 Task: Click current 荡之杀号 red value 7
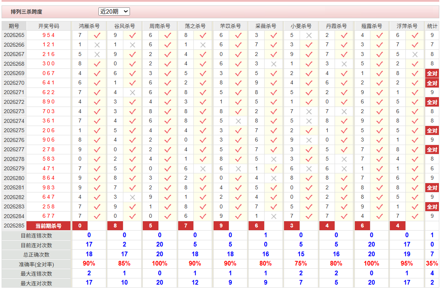[x=186, y=226]
